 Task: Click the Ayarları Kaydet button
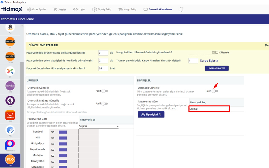click(x=217, y=68)
